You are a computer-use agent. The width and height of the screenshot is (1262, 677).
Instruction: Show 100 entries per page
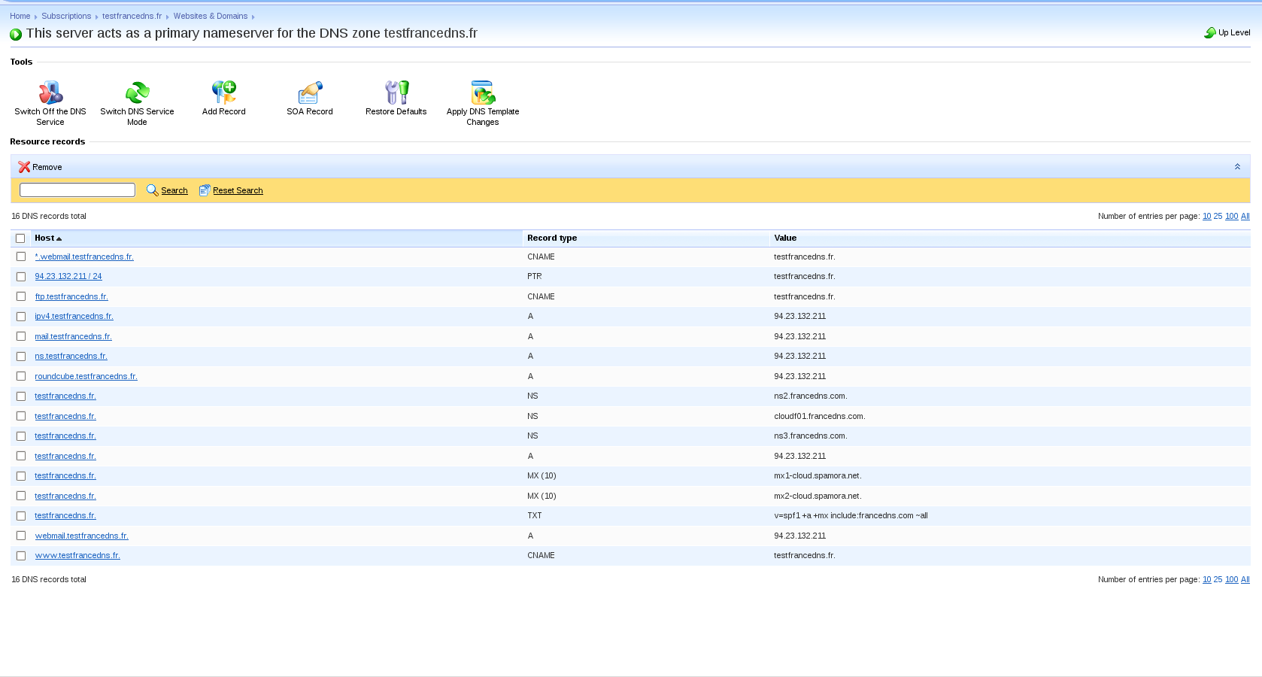coord(1231,216)
